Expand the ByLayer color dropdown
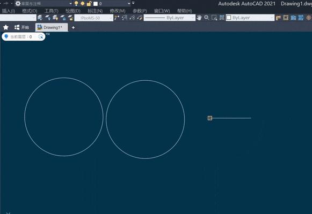Image resolution: width=312 pixels, height=214 pixels. 250,18
